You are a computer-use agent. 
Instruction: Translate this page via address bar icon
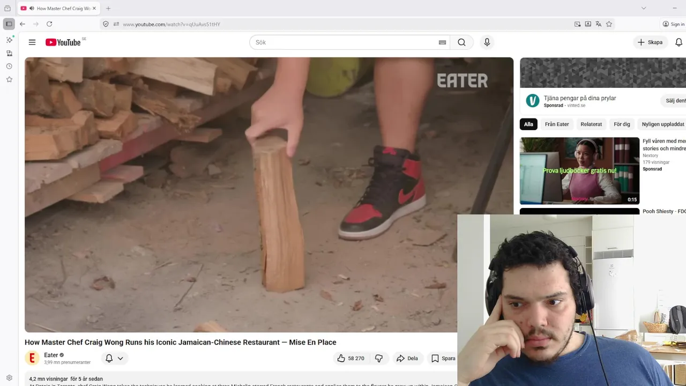598,24
